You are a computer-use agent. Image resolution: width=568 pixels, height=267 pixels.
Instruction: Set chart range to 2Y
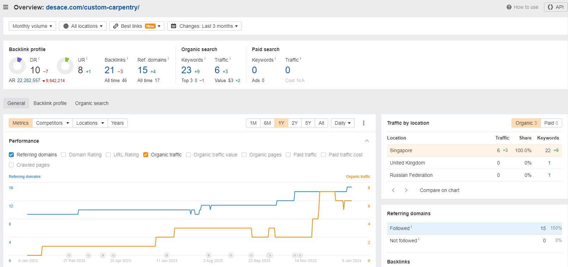[x=295, y=123]
